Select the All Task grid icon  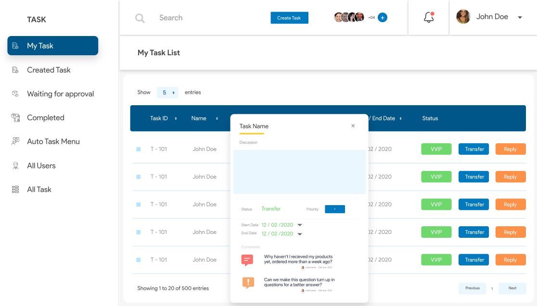[15, 189]
